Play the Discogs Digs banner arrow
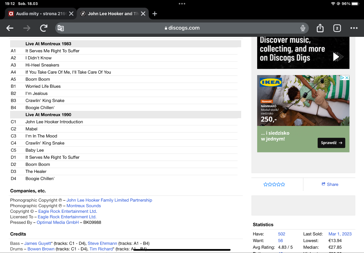 point(338,57)
